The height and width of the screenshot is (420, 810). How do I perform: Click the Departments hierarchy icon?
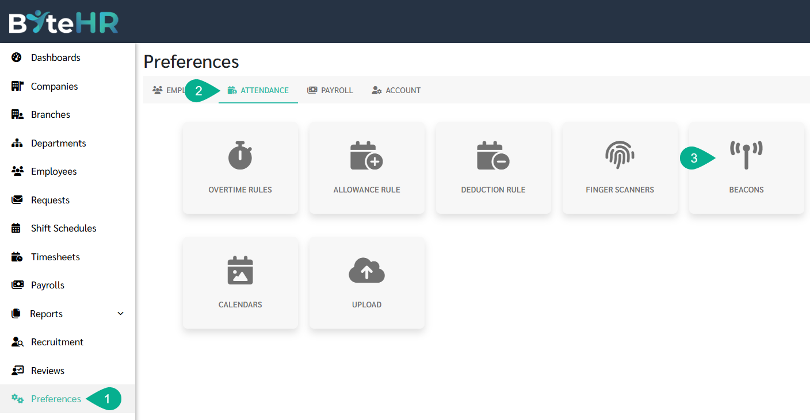point(17,143)
